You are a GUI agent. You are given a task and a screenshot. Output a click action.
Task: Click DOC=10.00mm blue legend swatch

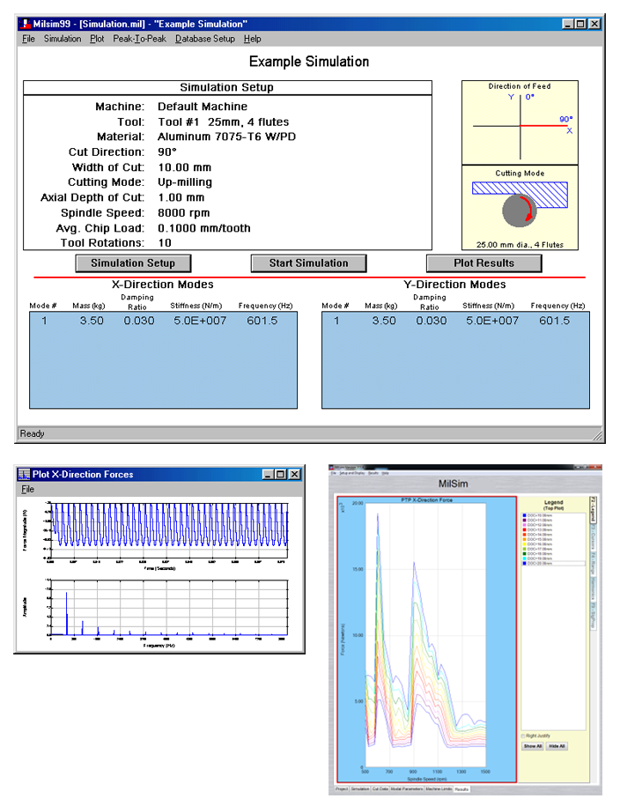[524, 515]
